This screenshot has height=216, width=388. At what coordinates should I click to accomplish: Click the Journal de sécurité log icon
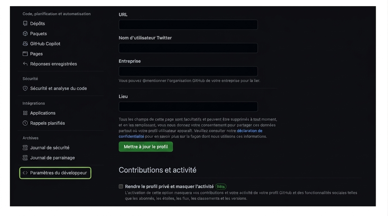click(x=25, y=148)
